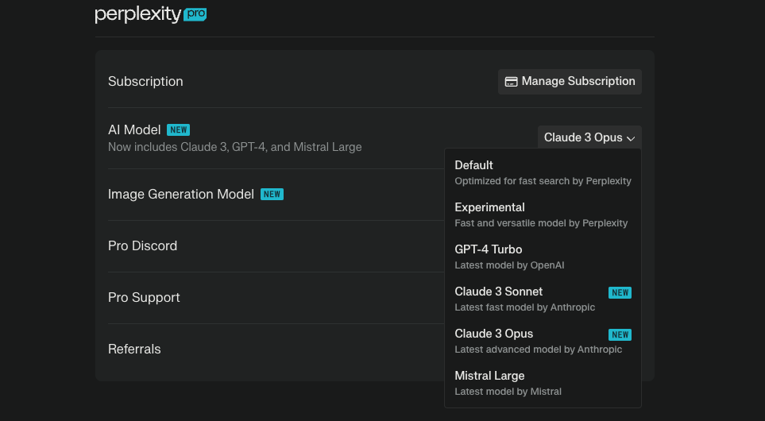Open the Pro Discord row
The image size is (765, 421).
[142, 246]
